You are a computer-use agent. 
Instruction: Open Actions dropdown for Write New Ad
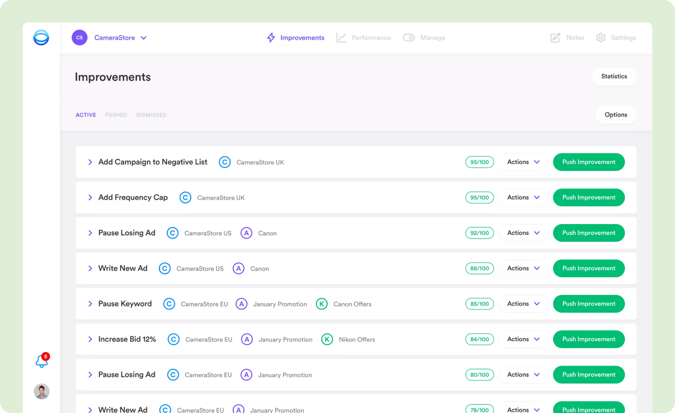(523, 268)
